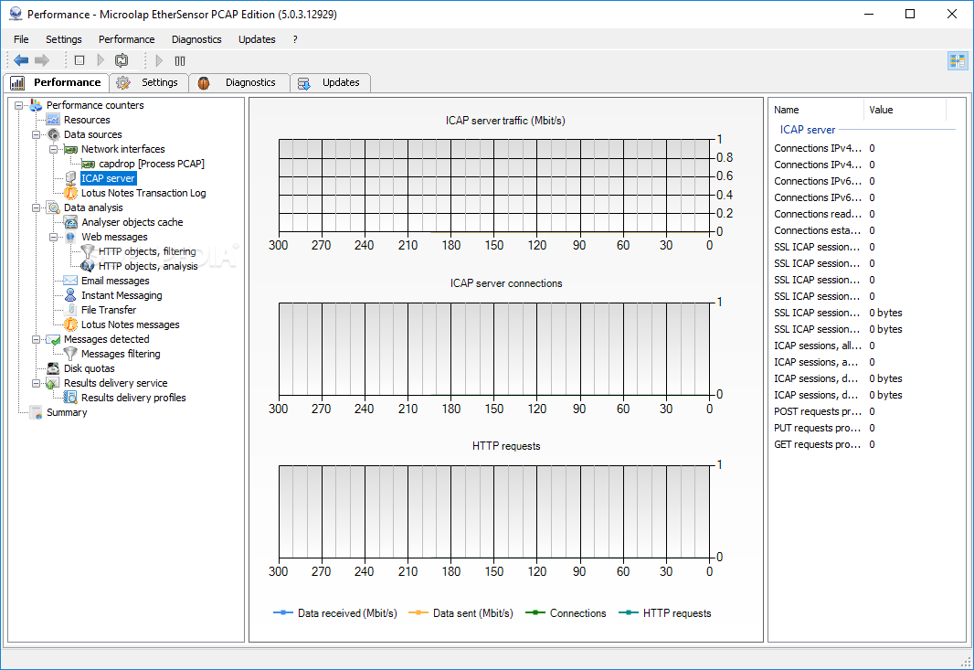Image resolution: width=974 pixels, height=670 pixels.
Task: Switch to the Diagnostics tab
Action: 239,82
